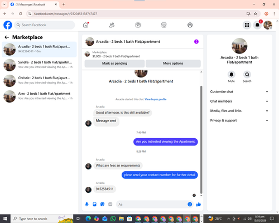Open the Marketplace storefront icon
The width and height of the screenshot is (279, 223).
click(x=164, y=25)
